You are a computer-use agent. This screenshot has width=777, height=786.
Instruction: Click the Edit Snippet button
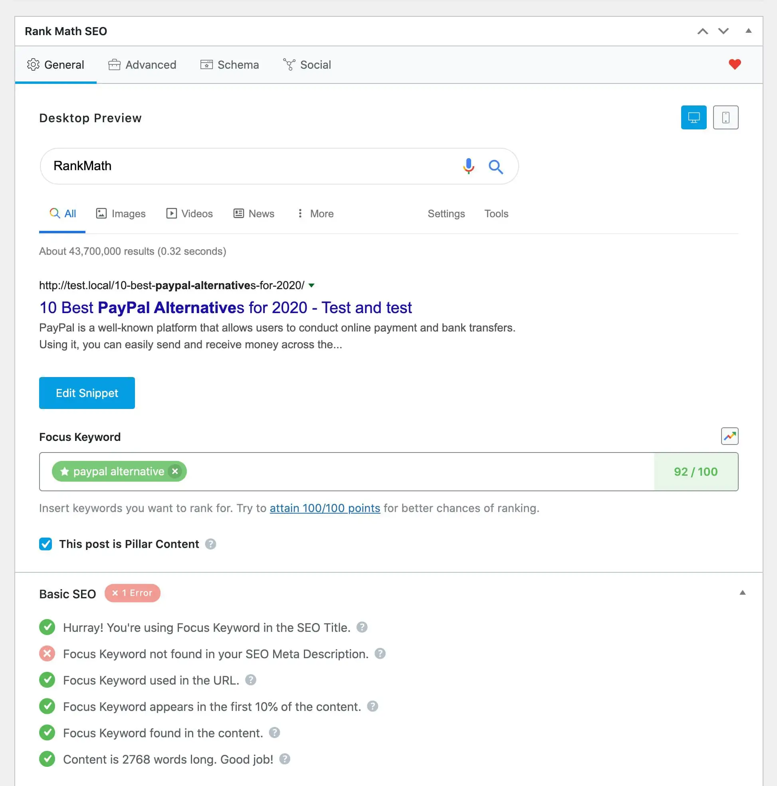(x=87, y=393)
